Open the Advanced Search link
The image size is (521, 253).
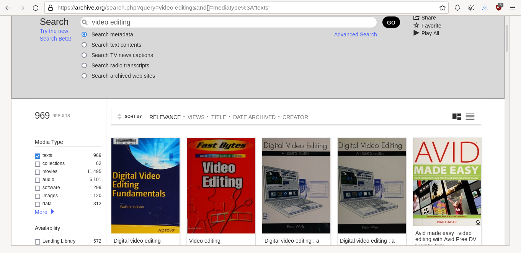pos(355,34)
